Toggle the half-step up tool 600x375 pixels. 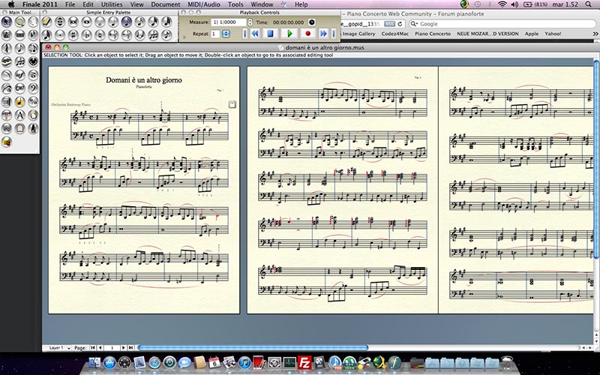[113, 35]
